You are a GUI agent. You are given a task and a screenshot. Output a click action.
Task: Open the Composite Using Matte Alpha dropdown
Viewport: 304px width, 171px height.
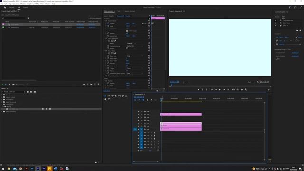(135, 46)
